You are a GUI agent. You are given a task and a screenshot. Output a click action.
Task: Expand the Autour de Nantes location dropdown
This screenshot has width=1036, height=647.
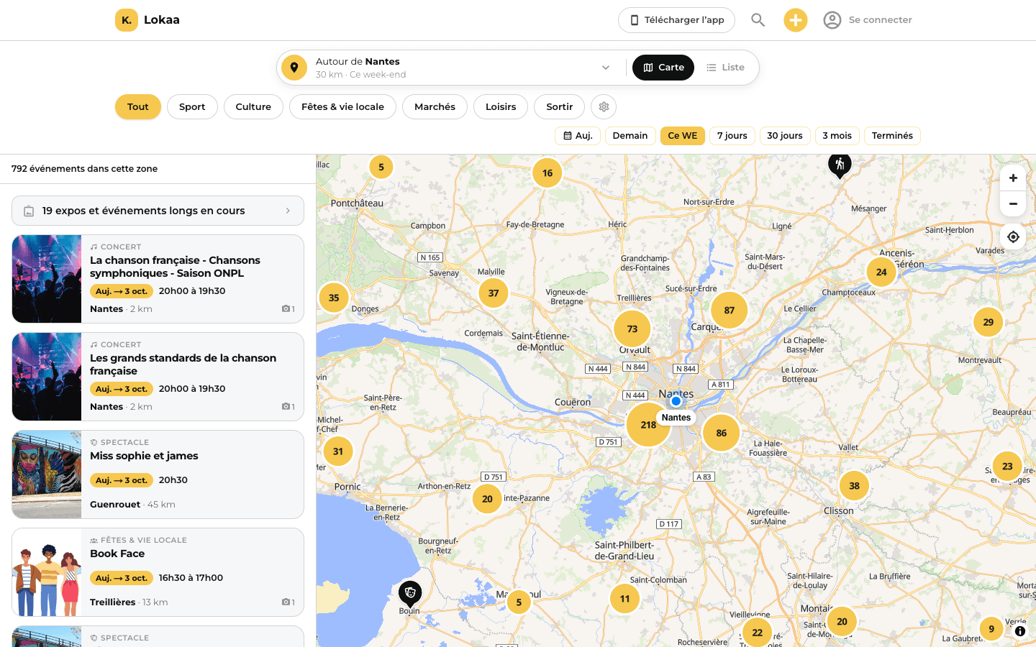tap(606, 68)
